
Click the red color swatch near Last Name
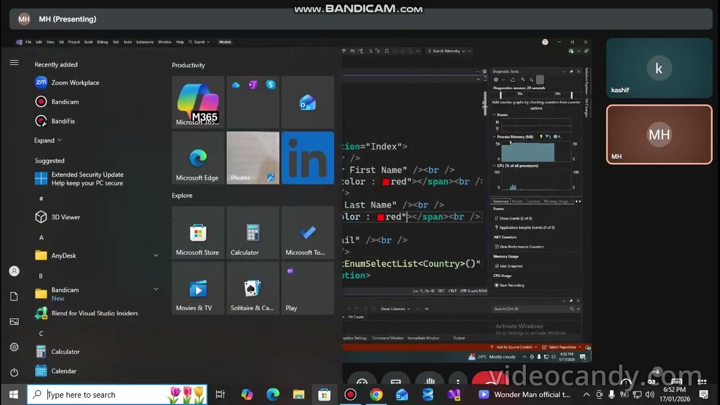[381, 217]
